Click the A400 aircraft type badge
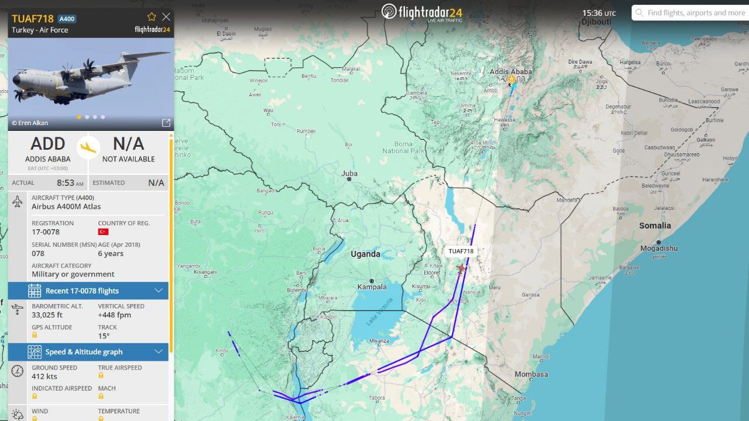This screenshot has width=749, height=421. pyautogui.click(x=67, y=19)
